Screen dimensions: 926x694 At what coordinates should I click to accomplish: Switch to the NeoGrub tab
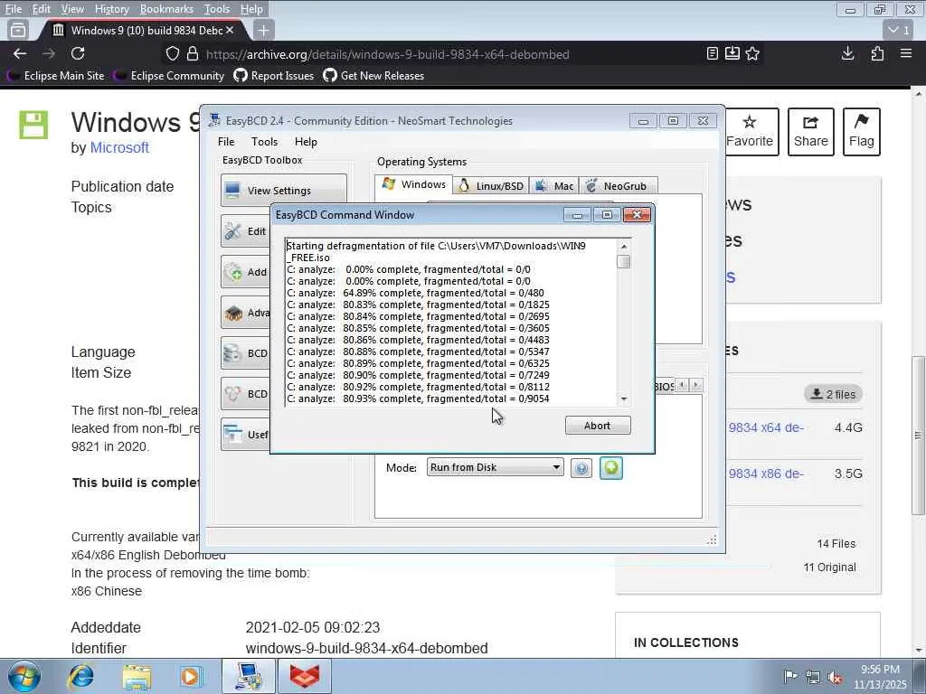tap(619, 186)
